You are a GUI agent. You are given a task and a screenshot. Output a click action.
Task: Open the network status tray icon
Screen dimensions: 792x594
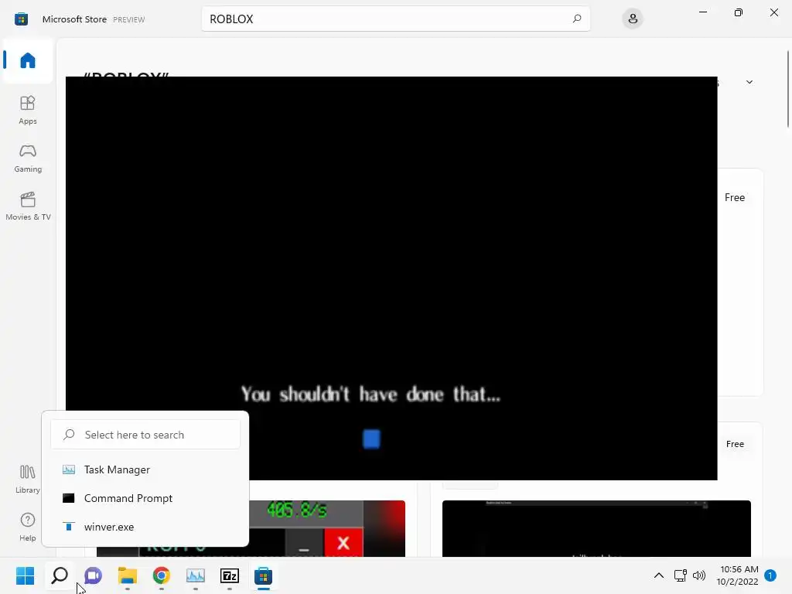[x=681, y=575]
